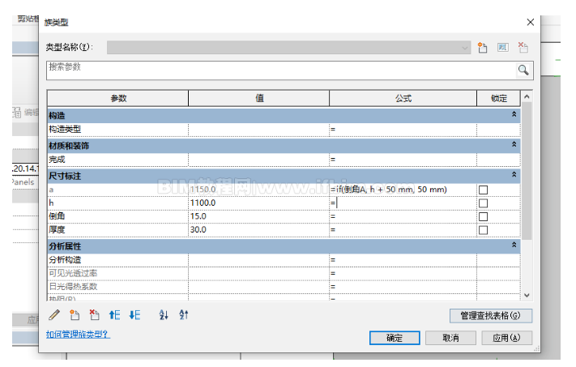The image size is (576, 367).
Task: Click the 管理查找表格(G) button
Action: [491, 316]
